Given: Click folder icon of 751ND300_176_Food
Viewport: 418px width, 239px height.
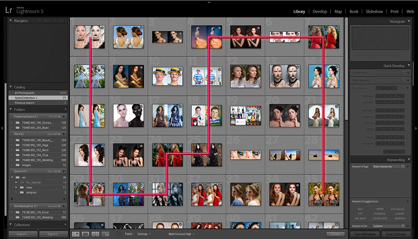Looking at the screenshot, I should point(17,212).
